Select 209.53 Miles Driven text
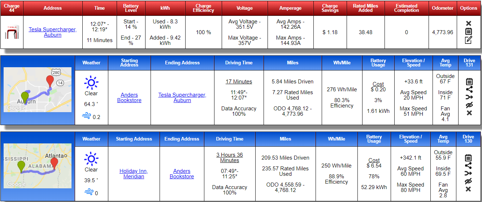This screenshot has height=202, width=482. pos(285,158)
